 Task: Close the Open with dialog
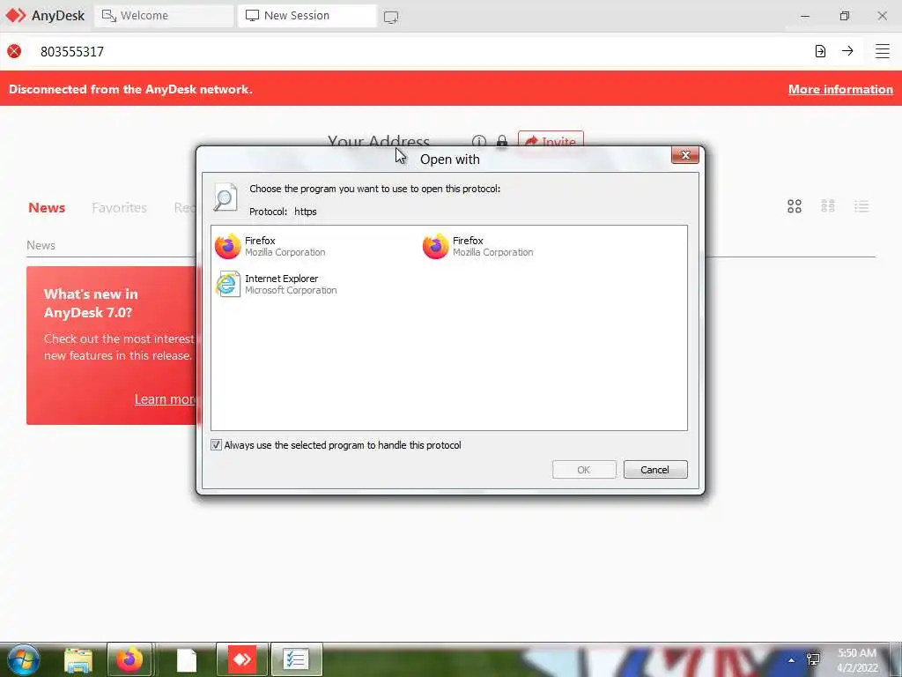685,155
